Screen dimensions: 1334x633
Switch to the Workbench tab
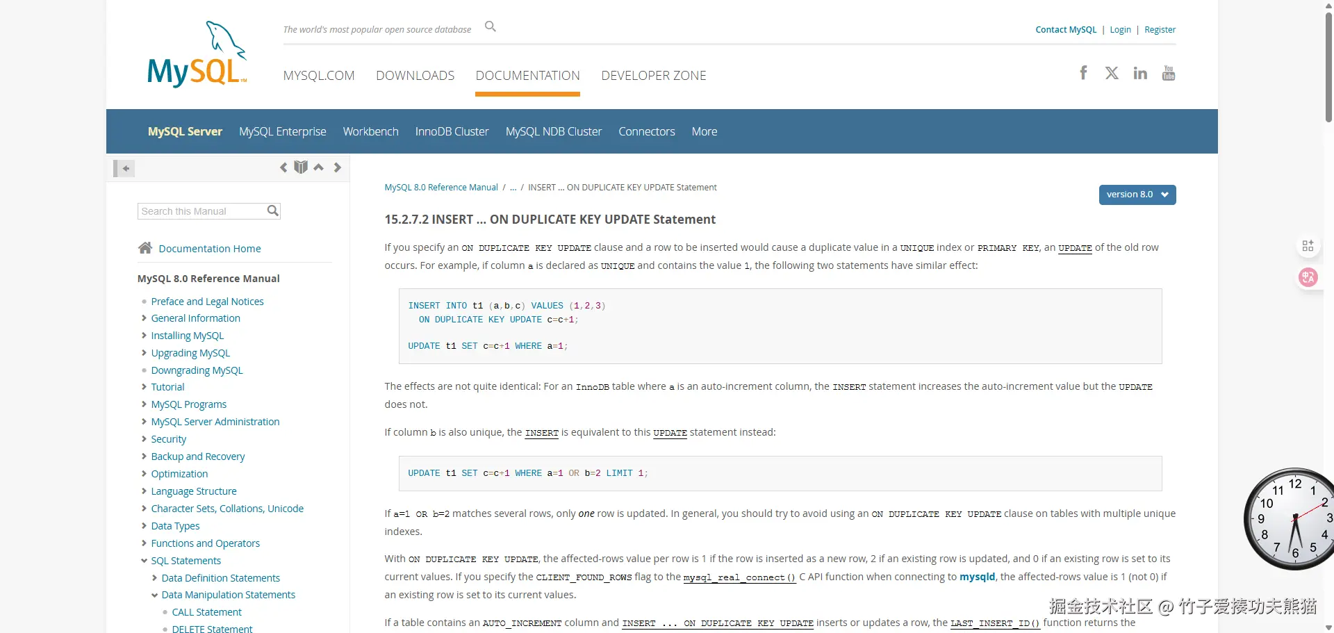pyautogui.click(x=371, y=131)
